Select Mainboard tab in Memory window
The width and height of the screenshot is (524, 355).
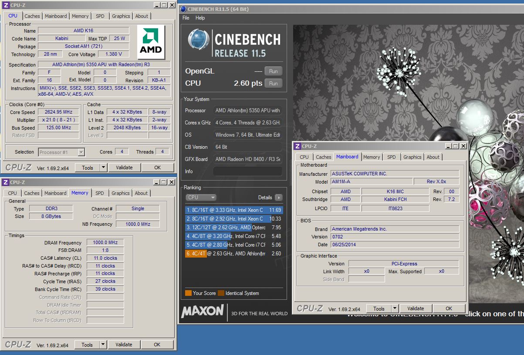55,193
